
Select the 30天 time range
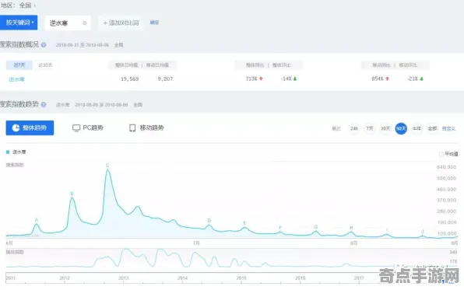click(385, 128)
